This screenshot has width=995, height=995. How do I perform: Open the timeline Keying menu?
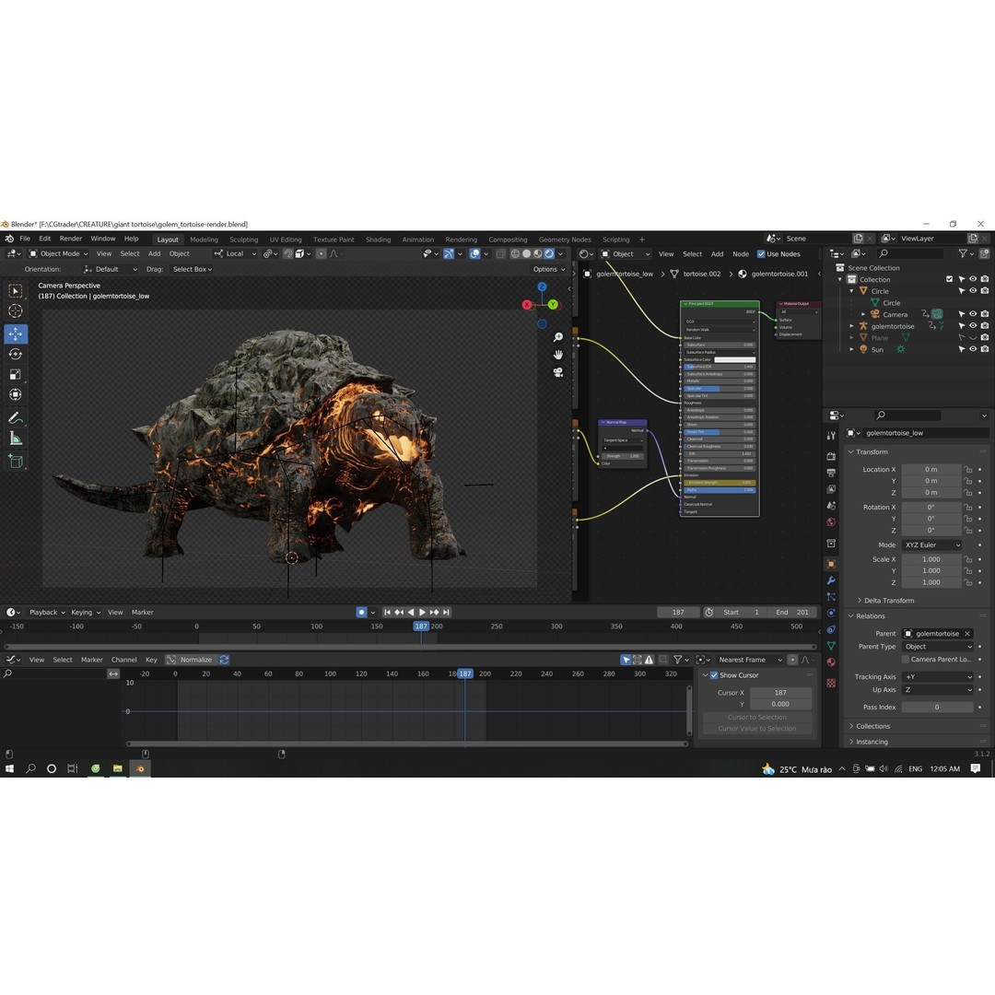click(85, 613)
